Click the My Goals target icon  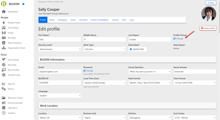pos(4,65)
